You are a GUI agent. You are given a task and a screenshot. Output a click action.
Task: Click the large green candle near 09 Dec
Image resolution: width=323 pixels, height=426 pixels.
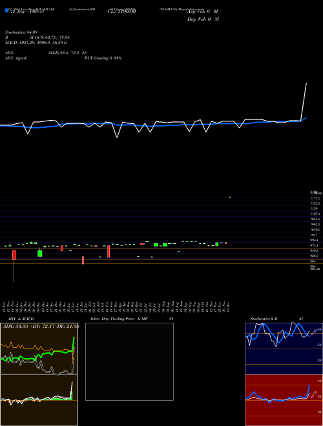(x=39, y=254)
